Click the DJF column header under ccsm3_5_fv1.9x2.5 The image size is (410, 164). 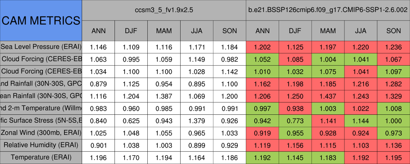tap(131, 31)
